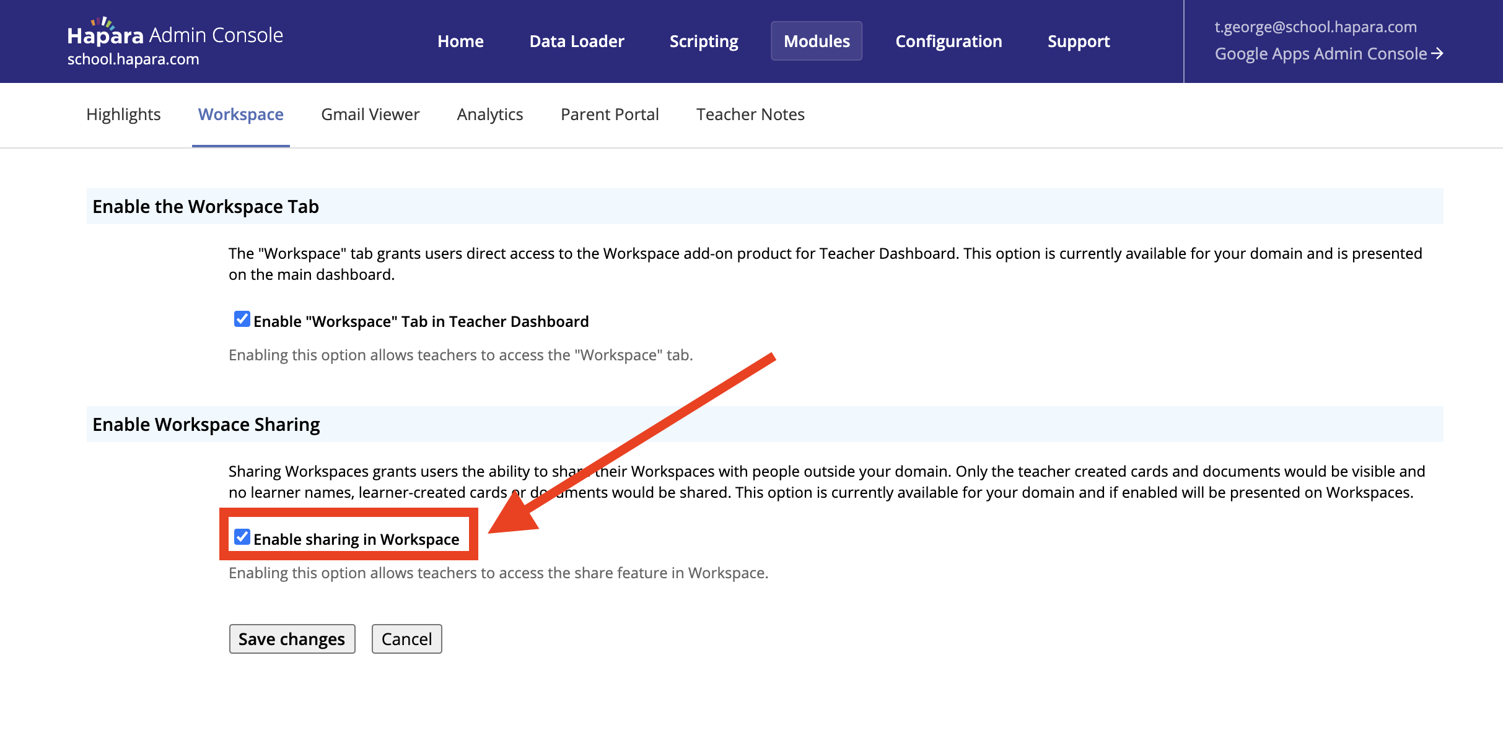1503x733 pixels.
Task: Select the Workspace tab
Action: point(240,115)
